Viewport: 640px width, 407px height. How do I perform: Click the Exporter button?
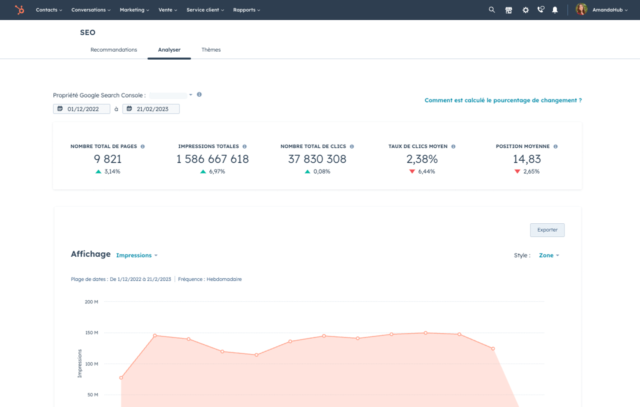tap(547, 230)
